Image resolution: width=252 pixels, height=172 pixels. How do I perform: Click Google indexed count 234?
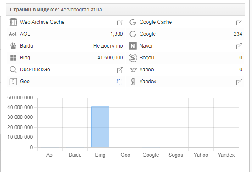tap(238, 34)
